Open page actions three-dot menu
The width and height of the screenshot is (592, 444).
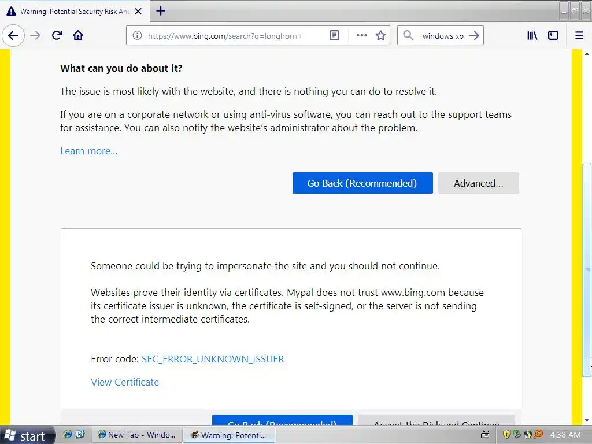pos(362,35)
